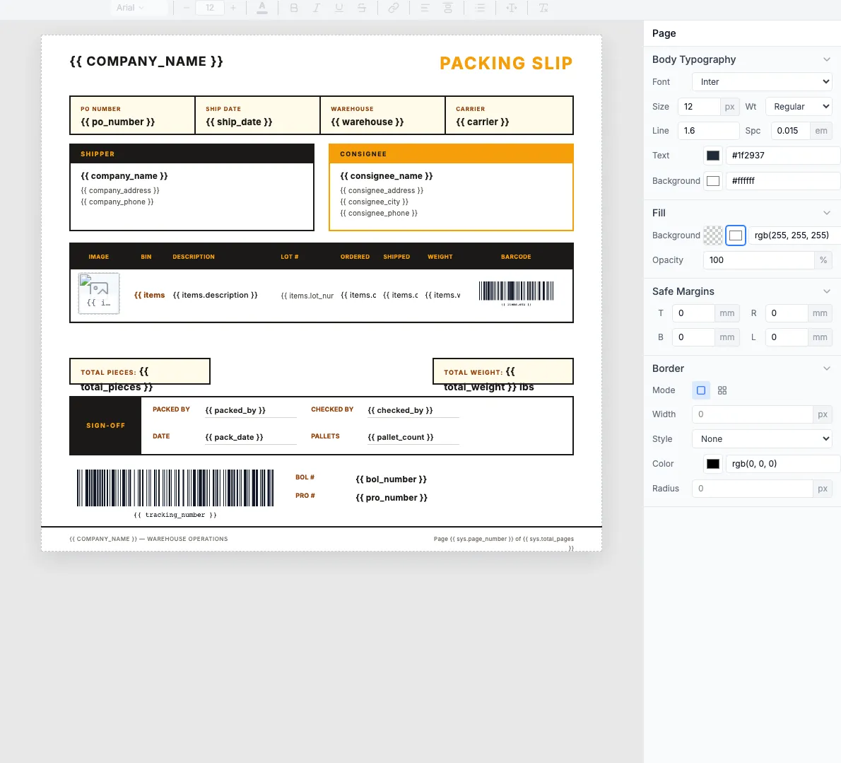Open the Font dropdown showing Inter
The width and height of the screenshot is (841, 763).
tap(761, 81)
